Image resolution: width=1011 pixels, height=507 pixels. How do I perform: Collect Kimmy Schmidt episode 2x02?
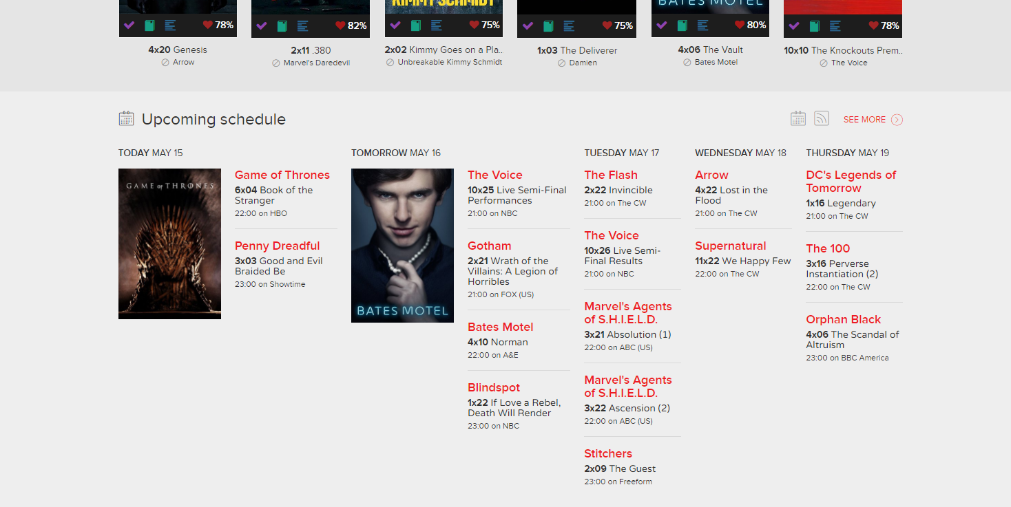[416, 25]
